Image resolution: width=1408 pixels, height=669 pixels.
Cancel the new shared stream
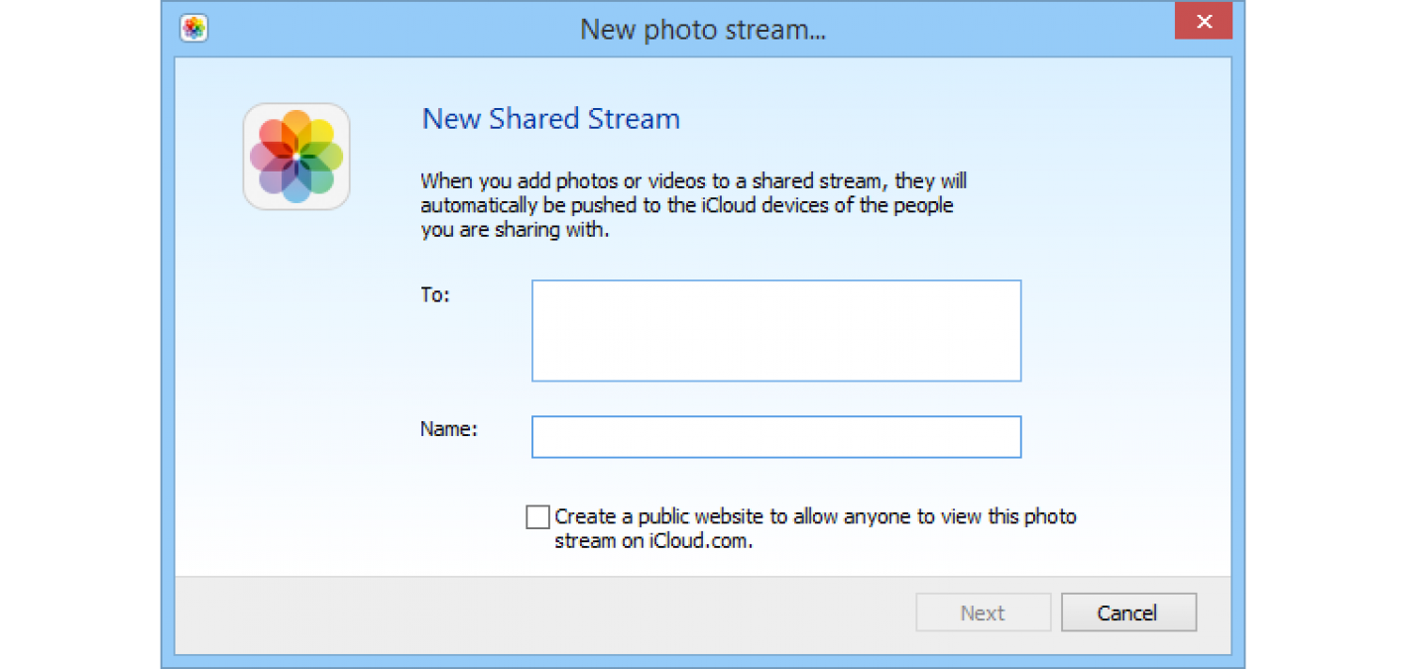1128,613
